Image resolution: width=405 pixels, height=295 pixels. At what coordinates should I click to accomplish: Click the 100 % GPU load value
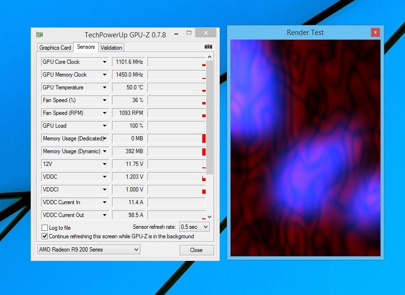[x=129, y=126]
